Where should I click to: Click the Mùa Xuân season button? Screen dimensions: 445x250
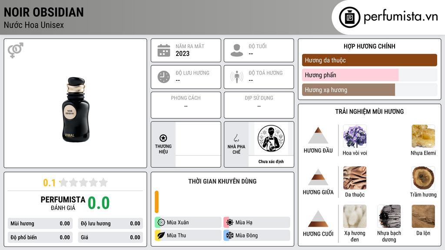[188, 223]
